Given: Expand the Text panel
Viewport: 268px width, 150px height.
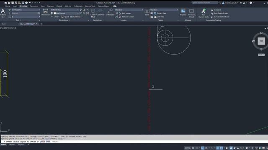Looking at the screenshot, I should click(18, 20).
